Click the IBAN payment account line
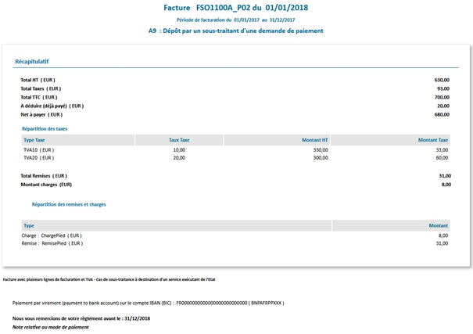Viewport: 473px width, 334px height. coord(149,302)
